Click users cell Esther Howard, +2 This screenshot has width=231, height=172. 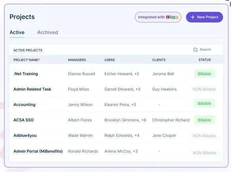[122, 74]
